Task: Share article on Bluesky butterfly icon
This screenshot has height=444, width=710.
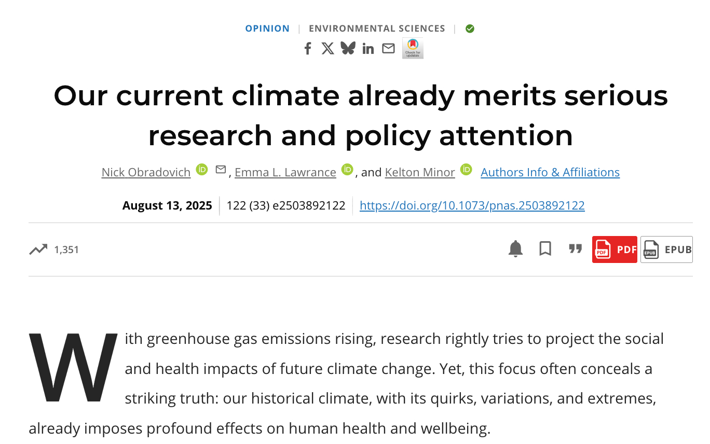Action: 348,48
